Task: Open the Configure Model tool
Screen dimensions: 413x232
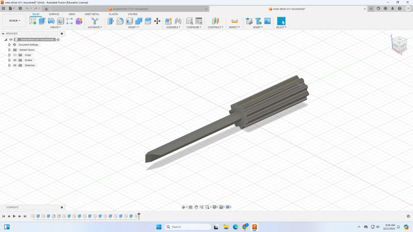Action: (x=189, y=21)
